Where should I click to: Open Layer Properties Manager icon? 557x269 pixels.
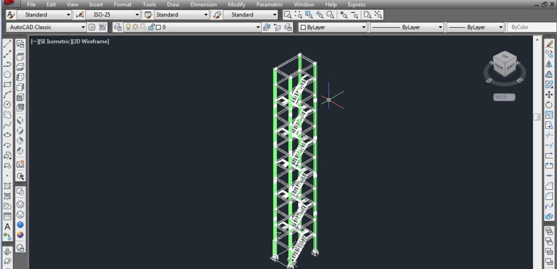coord(117,27)
